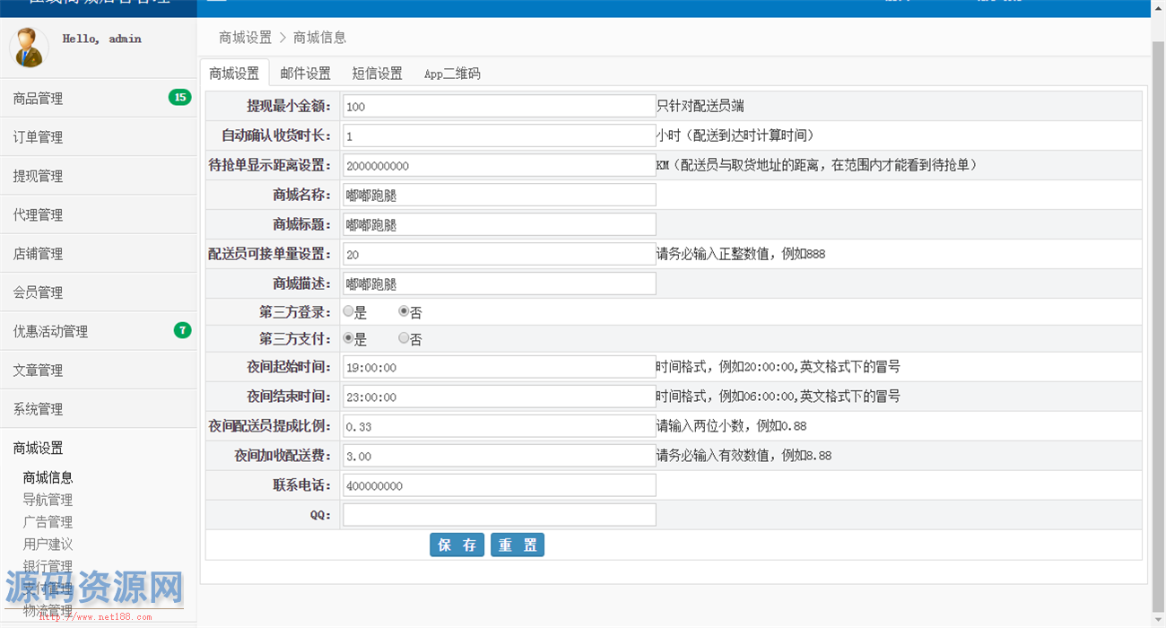Open 会员管理 in the sidebar

(x=98, y=292)
